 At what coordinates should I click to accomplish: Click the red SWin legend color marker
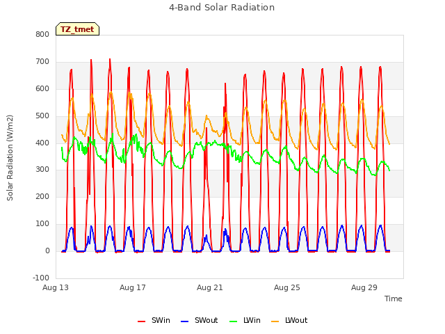tap(141, 321)
